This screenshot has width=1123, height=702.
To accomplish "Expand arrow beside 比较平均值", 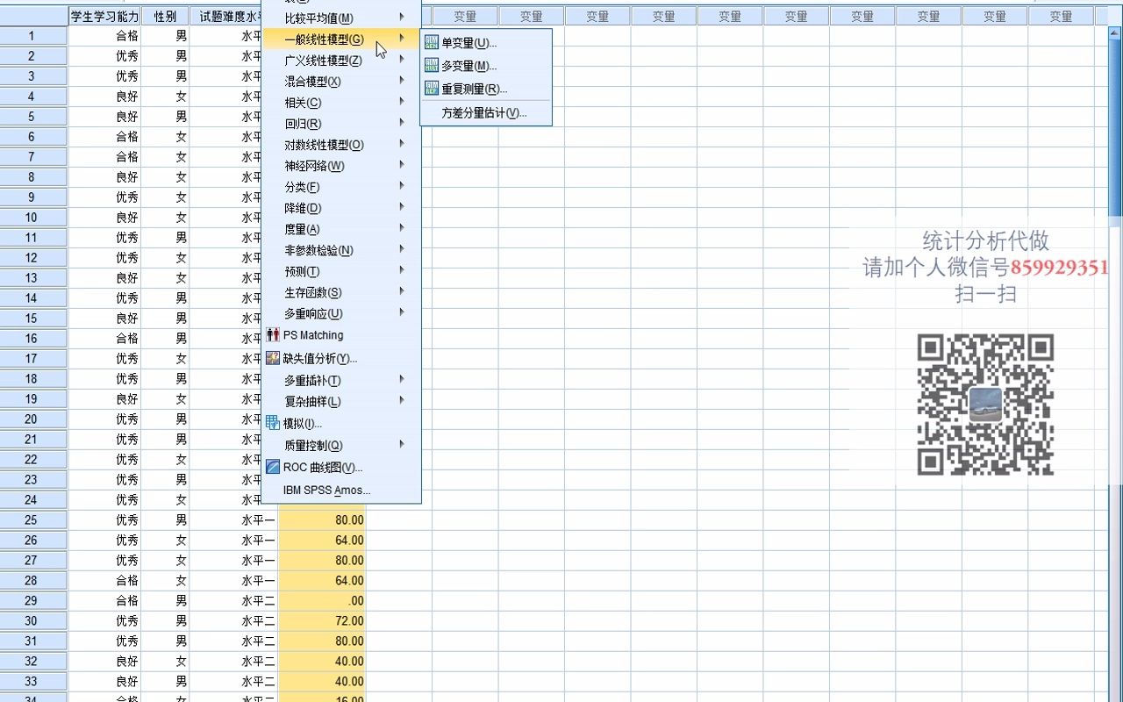I will coord(402,17).
